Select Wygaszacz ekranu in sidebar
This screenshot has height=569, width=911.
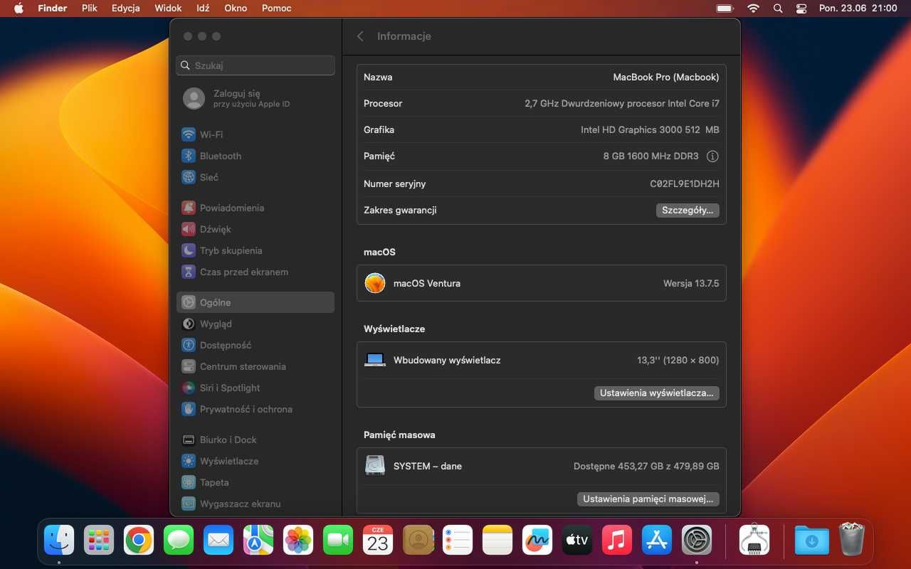256,504
